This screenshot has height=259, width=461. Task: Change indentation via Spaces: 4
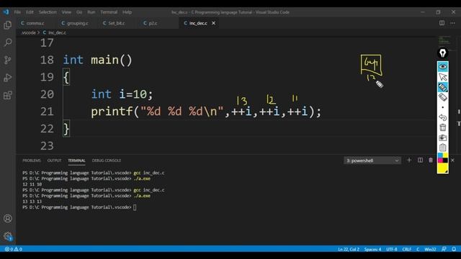[x=372, y=250]
